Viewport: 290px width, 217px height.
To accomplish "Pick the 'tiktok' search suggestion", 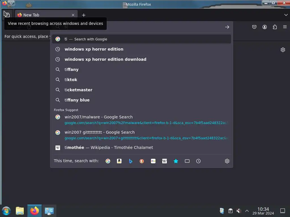I will [142, 80].
